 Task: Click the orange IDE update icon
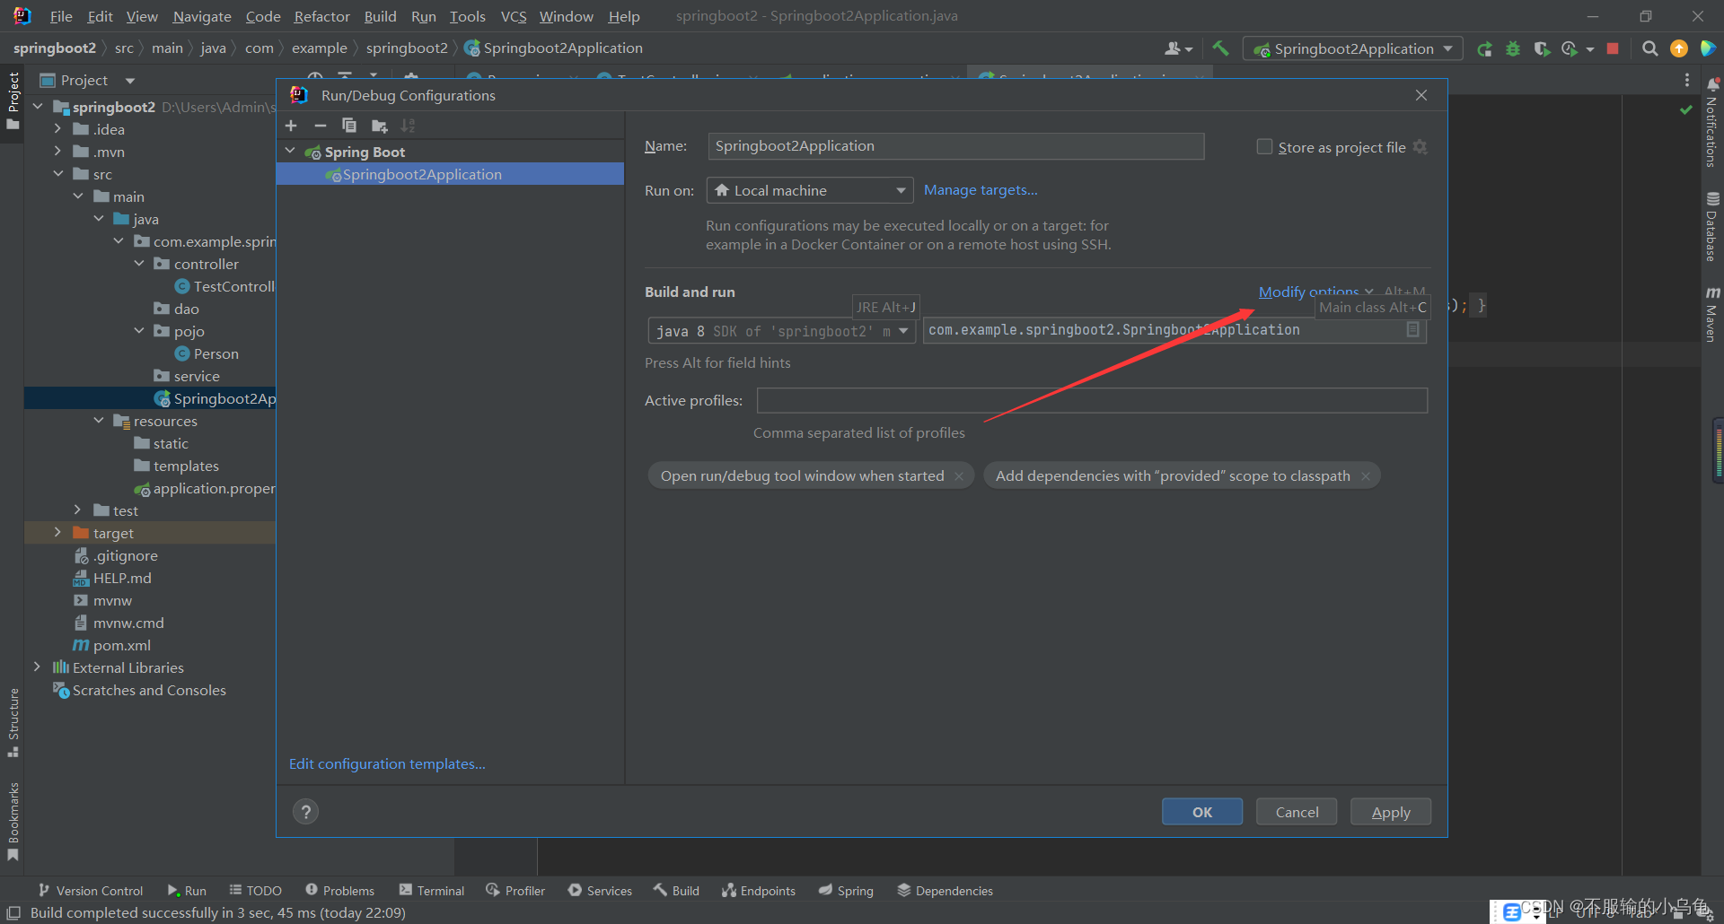coord(1678,48)
